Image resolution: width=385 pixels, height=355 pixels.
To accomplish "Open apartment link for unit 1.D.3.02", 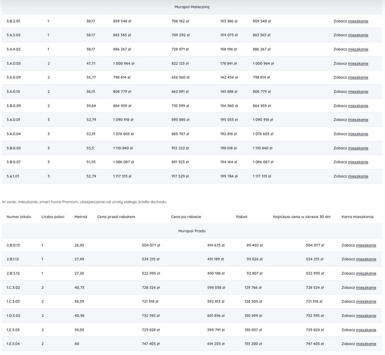I will (366, 316).
